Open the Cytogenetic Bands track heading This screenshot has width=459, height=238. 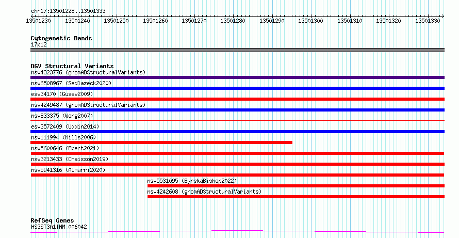click(x=61, y=38)
